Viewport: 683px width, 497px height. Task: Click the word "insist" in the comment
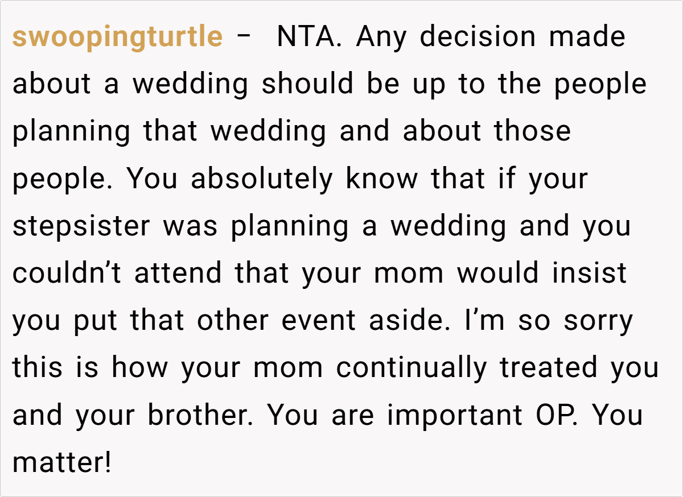click(x=589, y=274)
